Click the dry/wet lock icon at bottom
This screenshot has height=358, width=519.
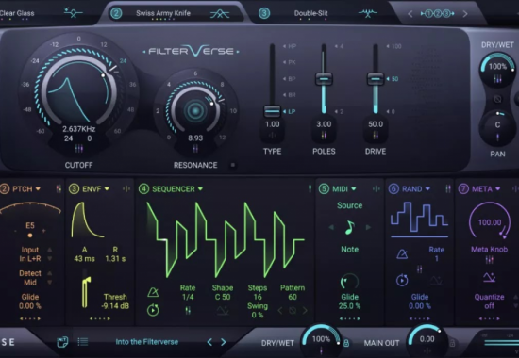pos(346,343)
